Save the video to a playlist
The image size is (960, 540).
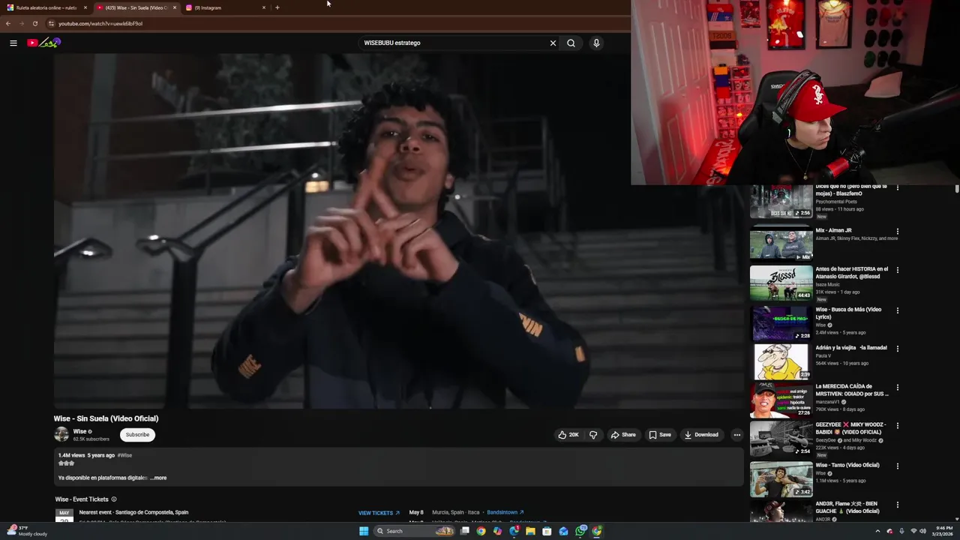(x=660, y=435)
